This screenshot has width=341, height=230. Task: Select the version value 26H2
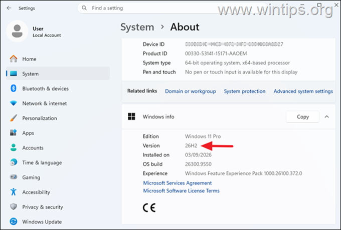[x=191, y=145]
